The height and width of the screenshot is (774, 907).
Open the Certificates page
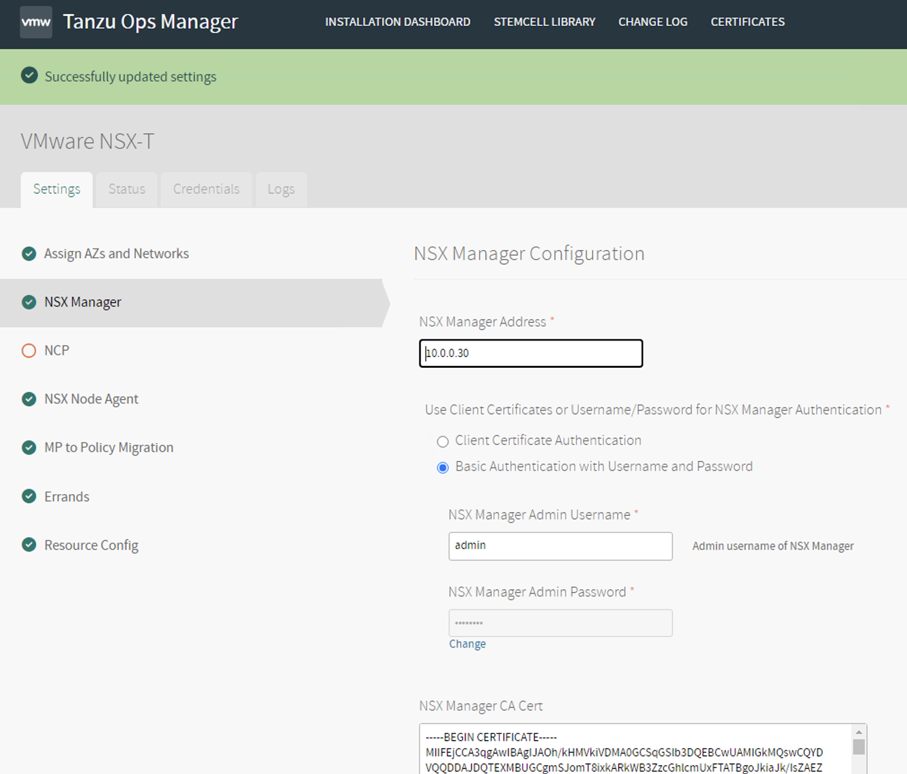click(748, 22)
